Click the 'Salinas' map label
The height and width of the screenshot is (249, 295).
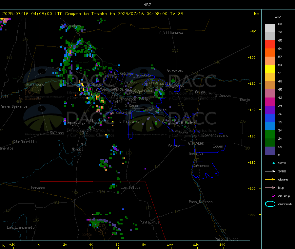[57, 133]
